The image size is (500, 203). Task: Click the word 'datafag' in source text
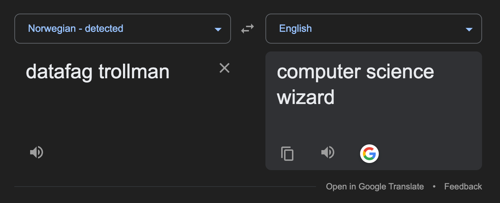pos(59,72)
